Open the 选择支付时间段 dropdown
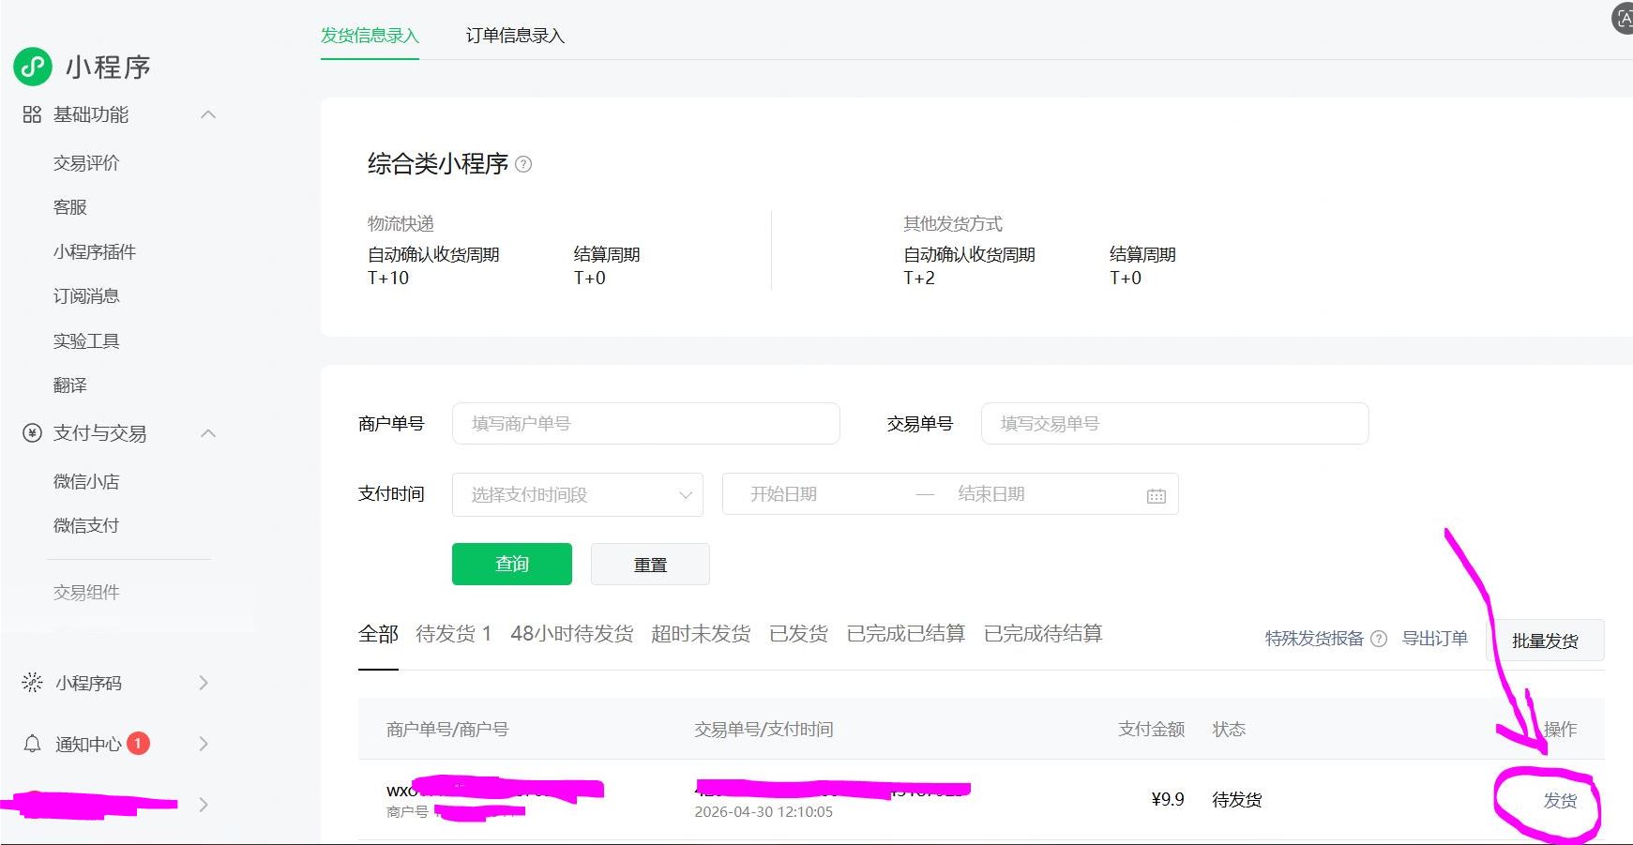The width and height of the screenshot is (1633, 845). (577, 494)
